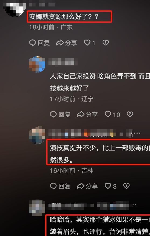The image size is (150, 236).
Task: Share the 吉林 comment
Action: coord(87,186)
